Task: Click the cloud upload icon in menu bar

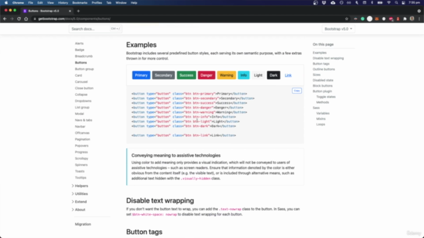Action: 333,3
